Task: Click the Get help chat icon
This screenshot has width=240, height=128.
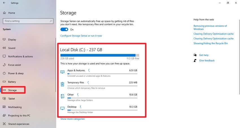Action: pyautogui.click(x=195, y=55)
